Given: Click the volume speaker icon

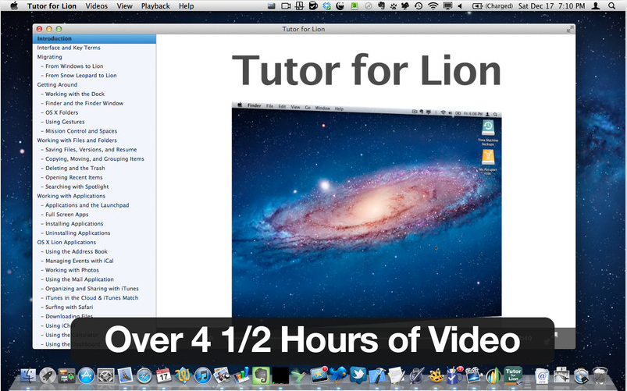Looking at the screenshot, I should [x=460, y=6].
